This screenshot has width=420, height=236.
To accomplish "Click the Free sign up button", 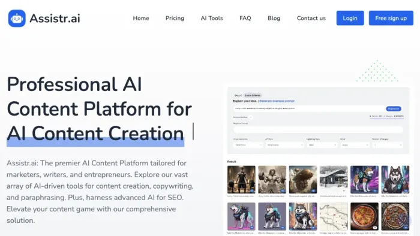I will point(391,18).
